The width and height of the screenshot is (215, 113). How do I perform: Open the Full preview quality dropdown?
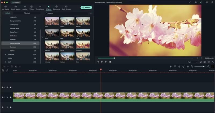pyautogui.click(x=192, y=62)
